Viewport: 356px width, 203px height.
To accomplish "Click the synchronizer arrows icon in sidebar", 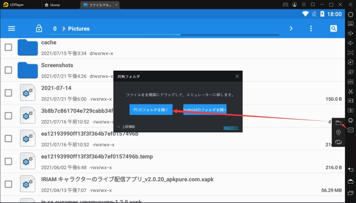I will (x=351, y=111).
